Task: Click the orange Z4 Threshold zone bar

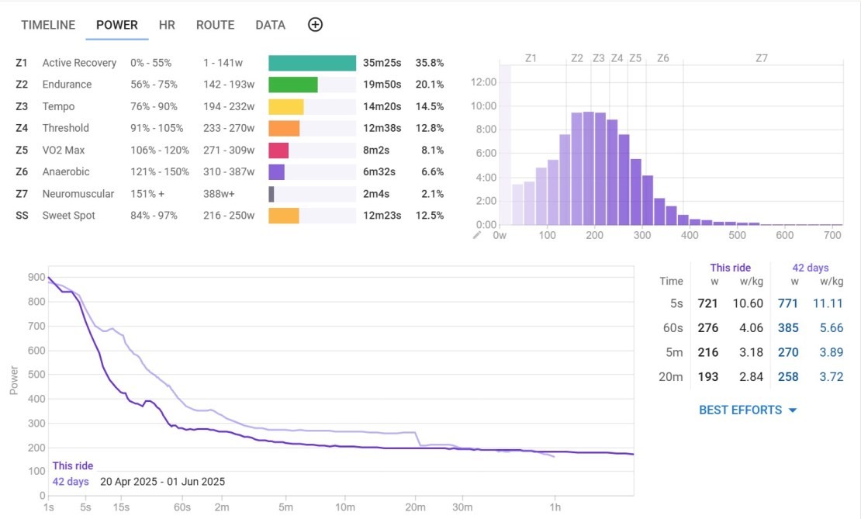Action: coord(284,128)
